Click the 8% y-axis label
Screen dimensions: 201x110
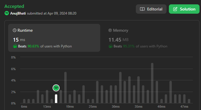point(13,57)
